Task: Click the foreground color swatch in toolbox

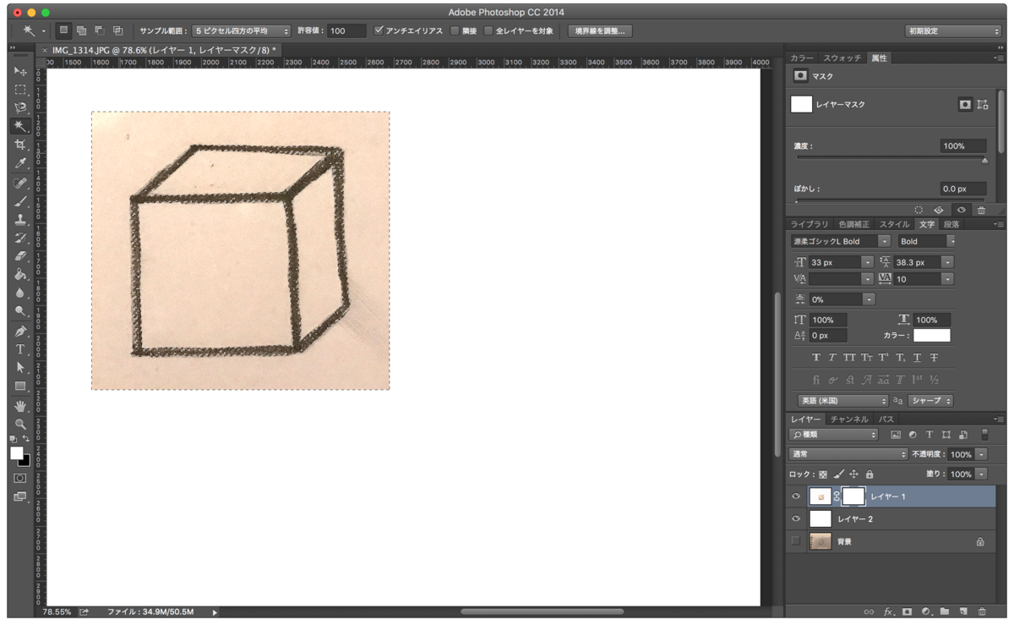Action: [x=16, y=453]
